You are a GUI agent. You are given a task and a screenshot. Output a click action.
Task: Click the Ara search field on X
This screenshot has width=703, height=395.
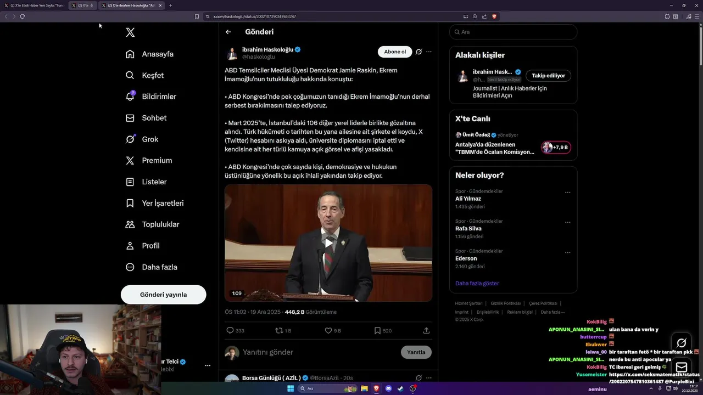pyautogui.click(x=514, y=32)
